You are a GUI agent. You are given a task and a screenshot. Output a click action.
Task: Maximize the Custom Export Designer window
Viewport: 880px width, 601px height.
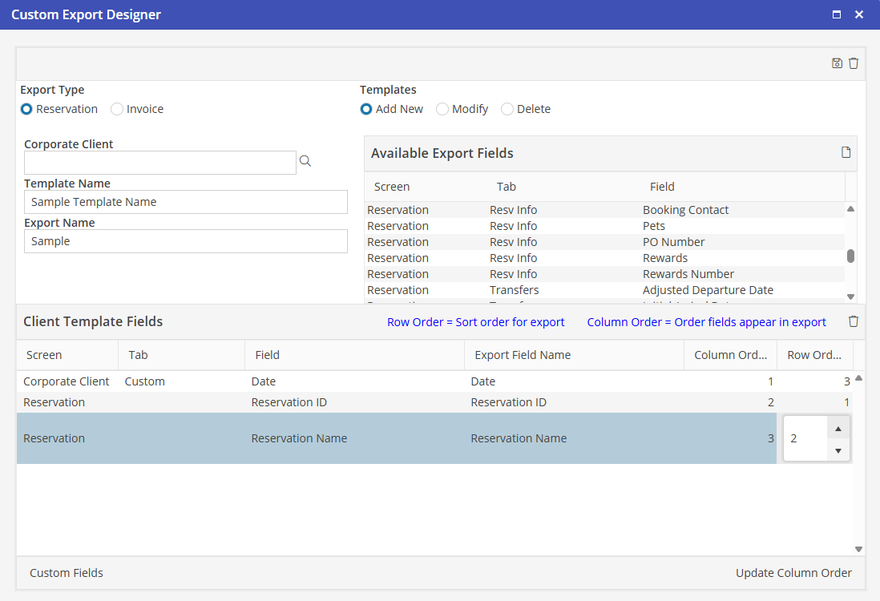coord(837,14)
